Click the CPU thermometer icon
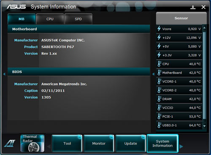 (x=159, y=64)
